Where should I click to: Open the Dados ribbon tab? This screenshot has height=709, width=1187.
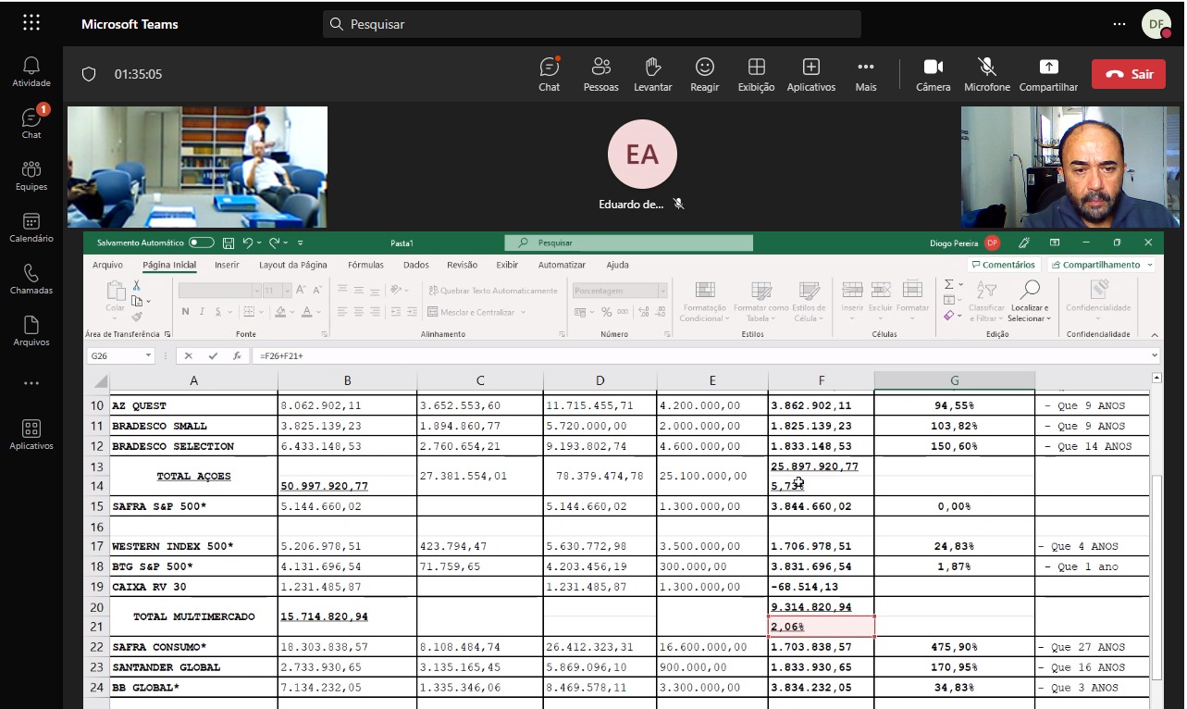(416, 265)
